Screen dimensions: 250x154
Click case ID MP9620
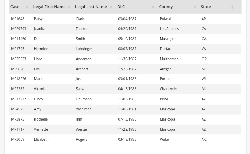17,69
